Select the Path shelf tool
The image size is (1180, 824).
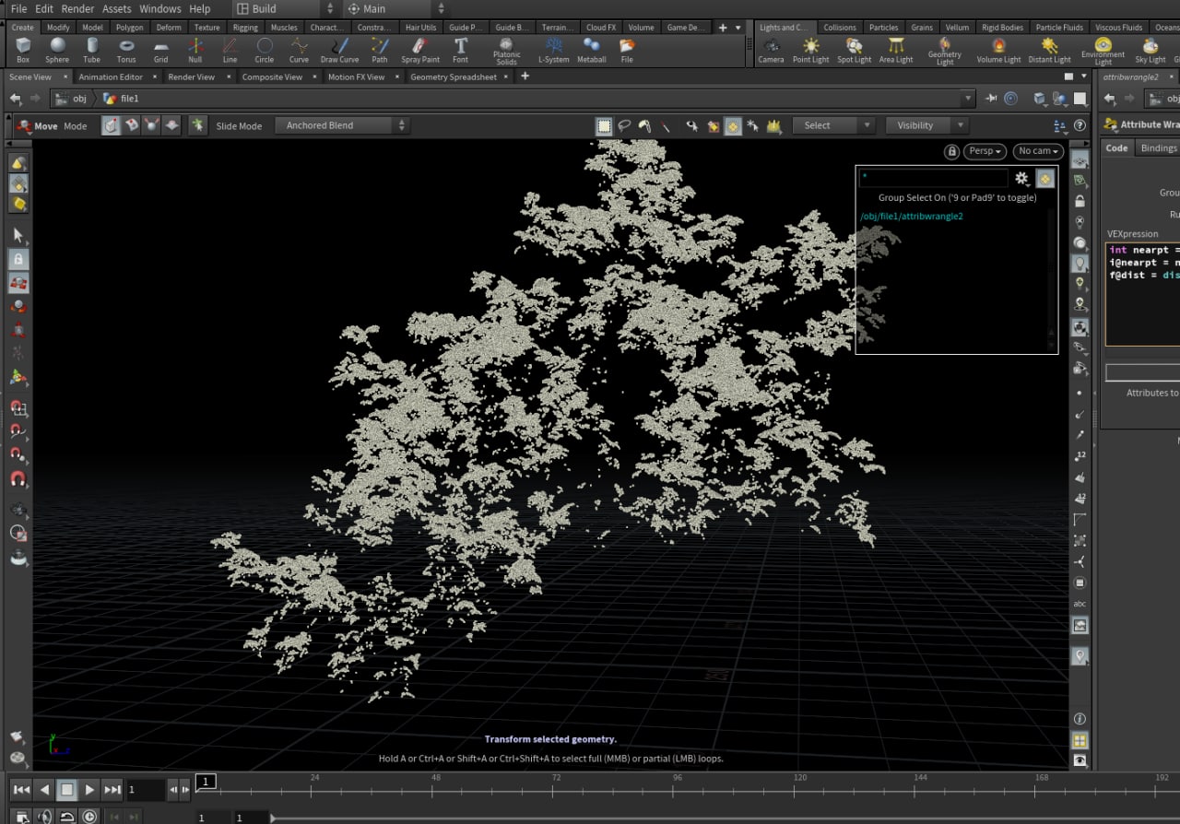pos(380,50)
